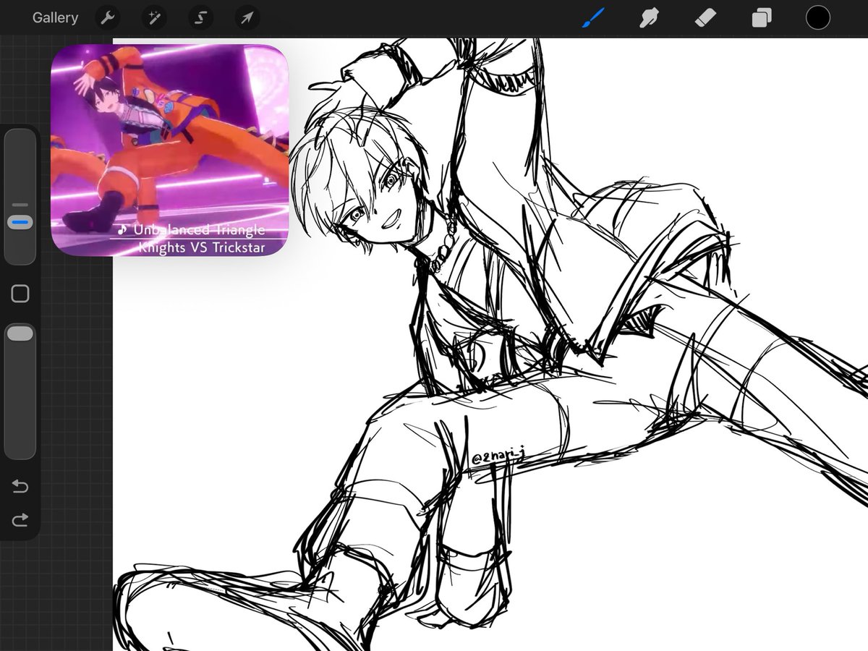Click the brush size slider handle
The height and width of the screenshot is (651, 868).
click(x=20, y=222)
